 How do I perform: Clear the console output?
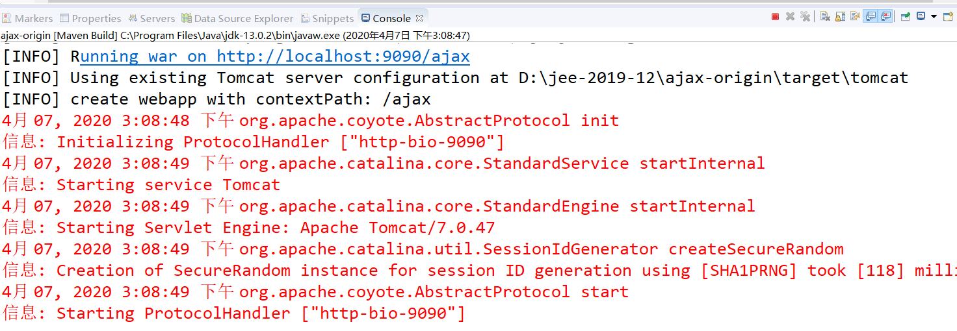point(825,16)
